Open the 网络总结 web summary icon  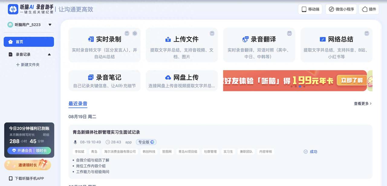tap(323, 39)
